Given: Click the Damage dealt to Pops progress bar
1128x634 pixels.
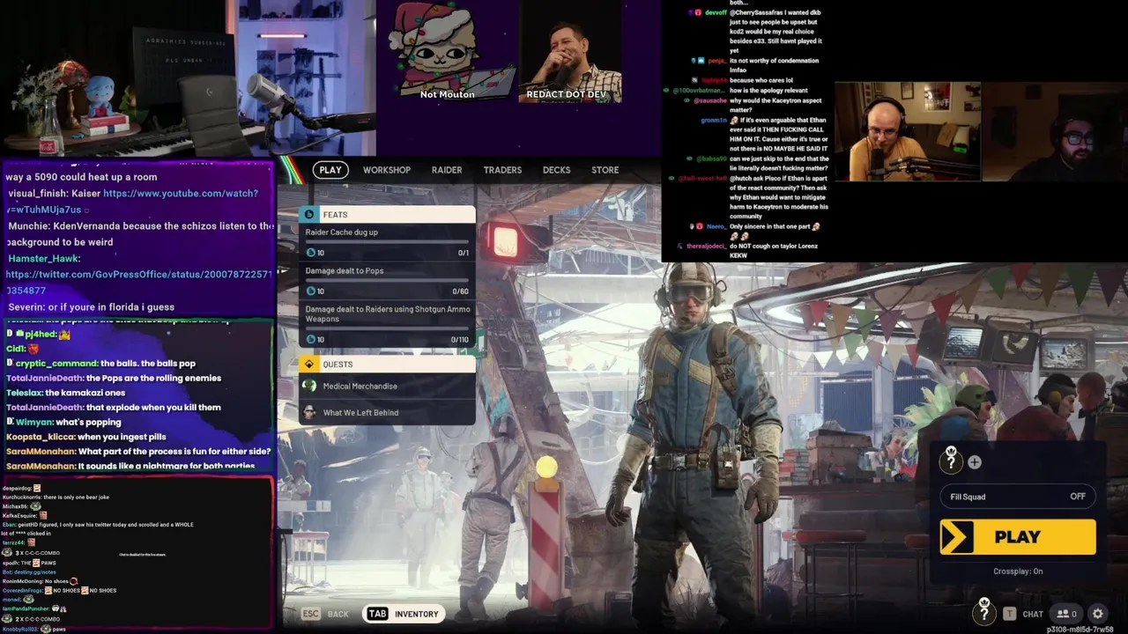Looking at the screenshot, I should pyautogui.click(x=387, y=280).
